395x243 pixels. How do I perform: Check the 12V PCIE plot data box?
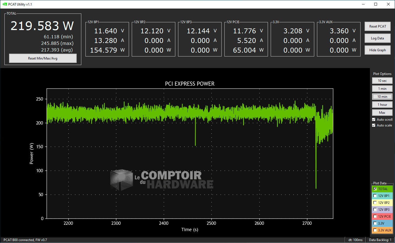click(375, 217)
